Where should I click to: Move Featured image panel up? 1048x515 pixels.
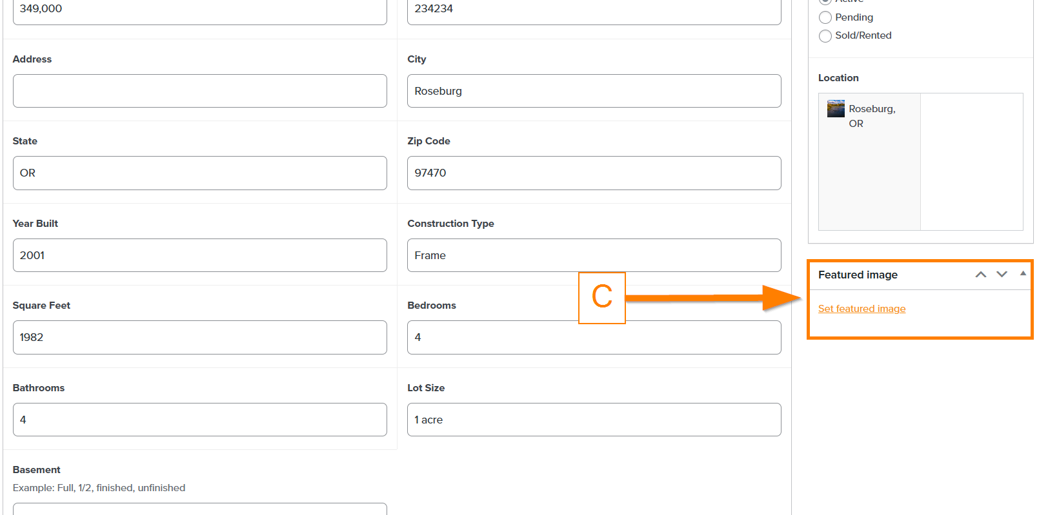(981, 275)
